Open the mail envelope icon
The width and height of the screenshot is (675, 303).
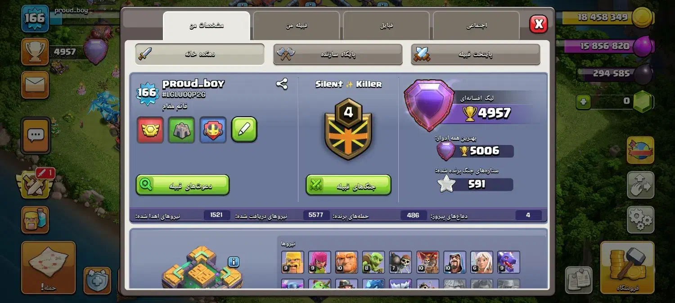point(35,85)
